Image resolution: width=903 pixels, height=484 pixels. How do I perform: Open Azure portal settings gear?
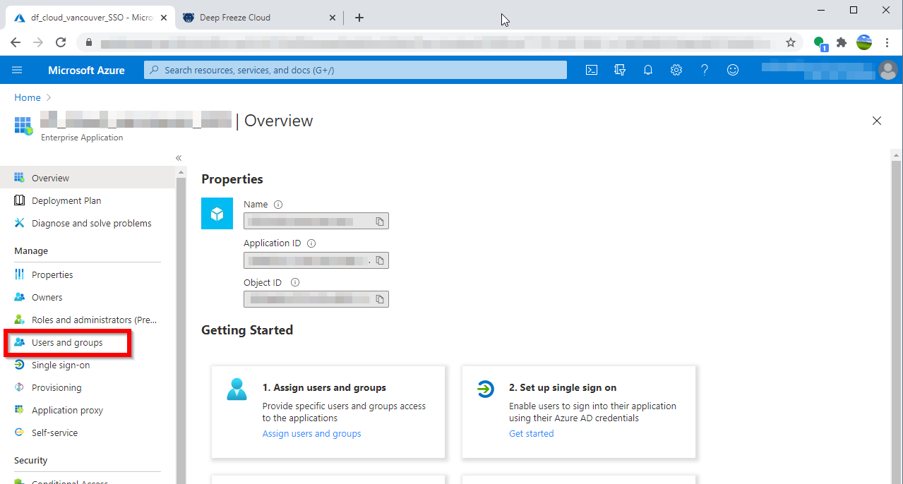[676, 70]
